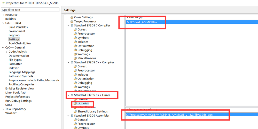Click Dialect icon under S32DS C Compiler
Viewport: 258px width, 129px height.
[75, 30]
